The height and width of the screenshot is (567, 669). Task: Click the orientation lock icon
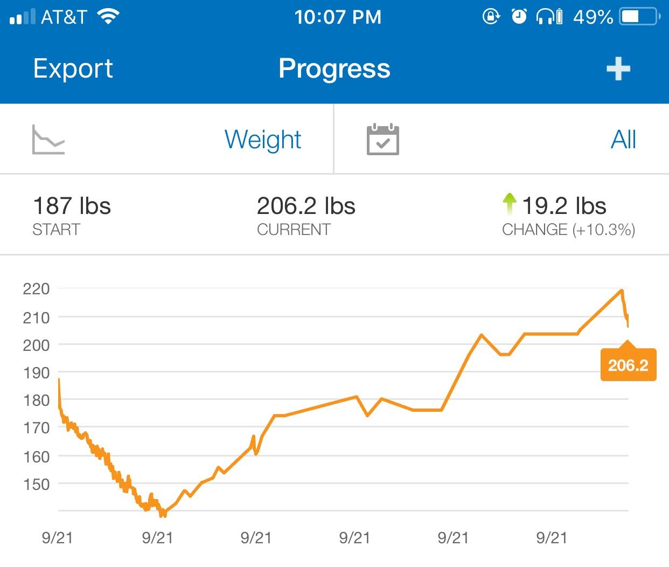[x=490, y=17]
